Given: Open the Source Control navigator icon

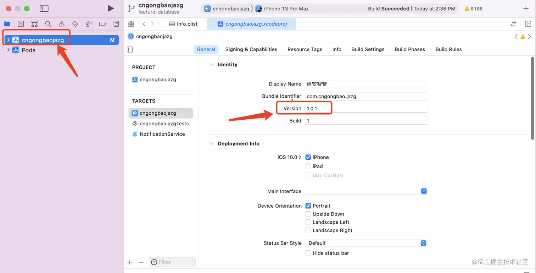Looking at the screenshot, I should click(21, 24).
